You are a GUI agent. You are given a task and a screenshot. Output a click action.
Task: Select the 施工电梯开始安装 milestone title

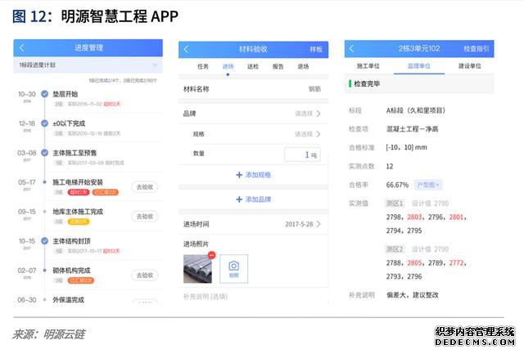point(78,182)
